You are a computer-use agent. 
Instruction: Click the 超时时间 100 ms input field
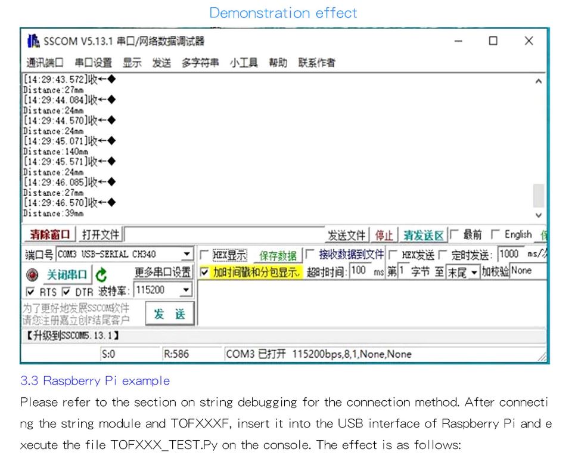point(360,271)
